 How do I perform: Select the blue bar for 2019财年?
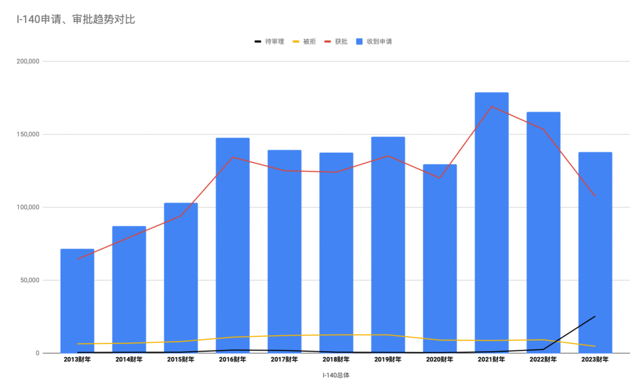coord(388,245)
